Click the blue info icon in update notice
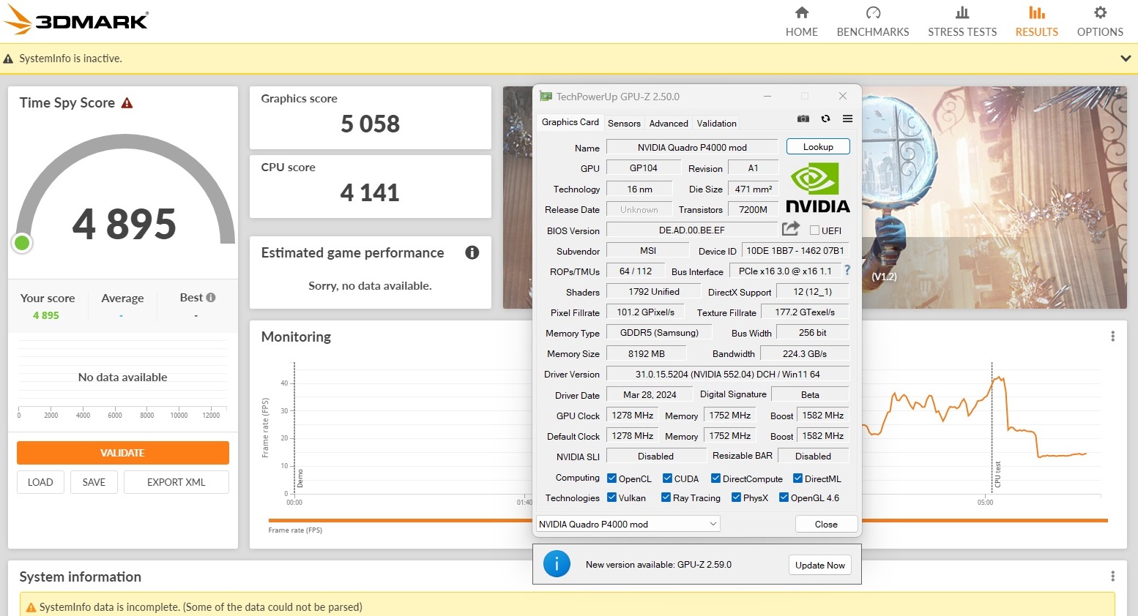Image resolution: width=1138 pixels, height=616 pixels. click(557, 564)
